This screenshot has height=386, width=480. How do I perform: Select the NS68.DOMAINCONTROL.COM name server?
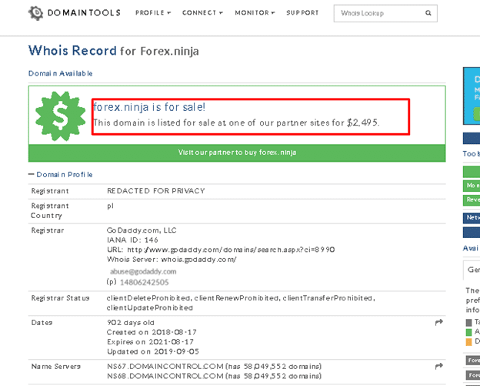[x=165, y=376]
